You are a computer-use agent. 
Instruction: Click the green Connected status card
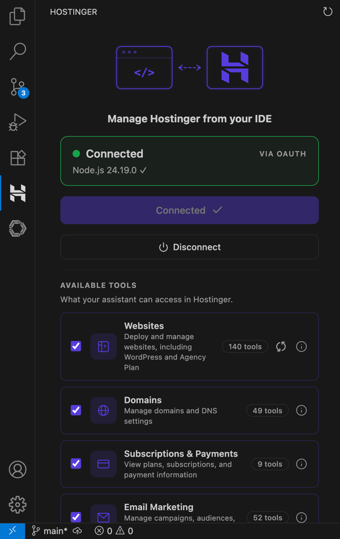point(189,161)
